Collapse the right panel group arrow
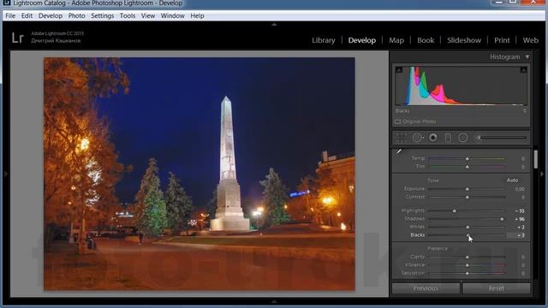 (x=542, y=174)
